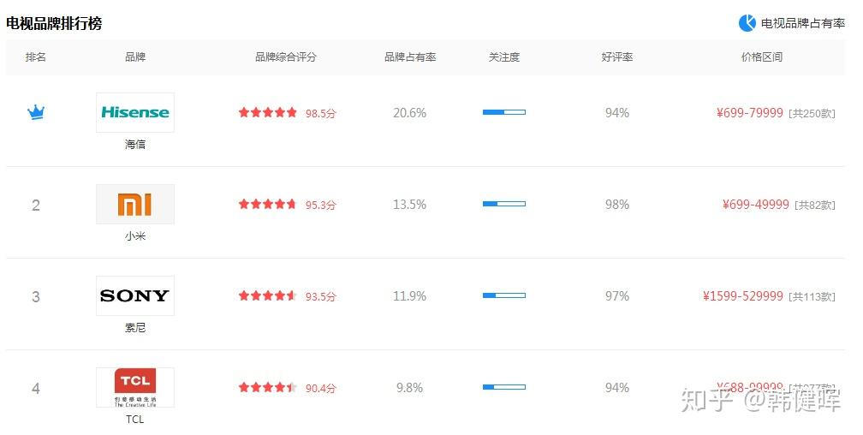Sort by 品牌综合评分 column header
This screenshot has height=435, width=863.
286,57
